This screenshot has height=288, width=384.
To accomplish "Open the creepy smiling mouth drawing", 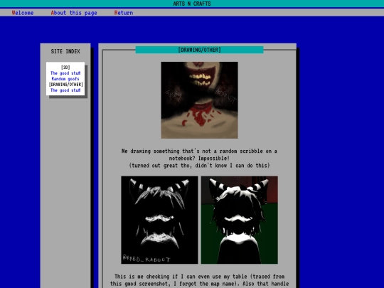I will tap(199, 100).
